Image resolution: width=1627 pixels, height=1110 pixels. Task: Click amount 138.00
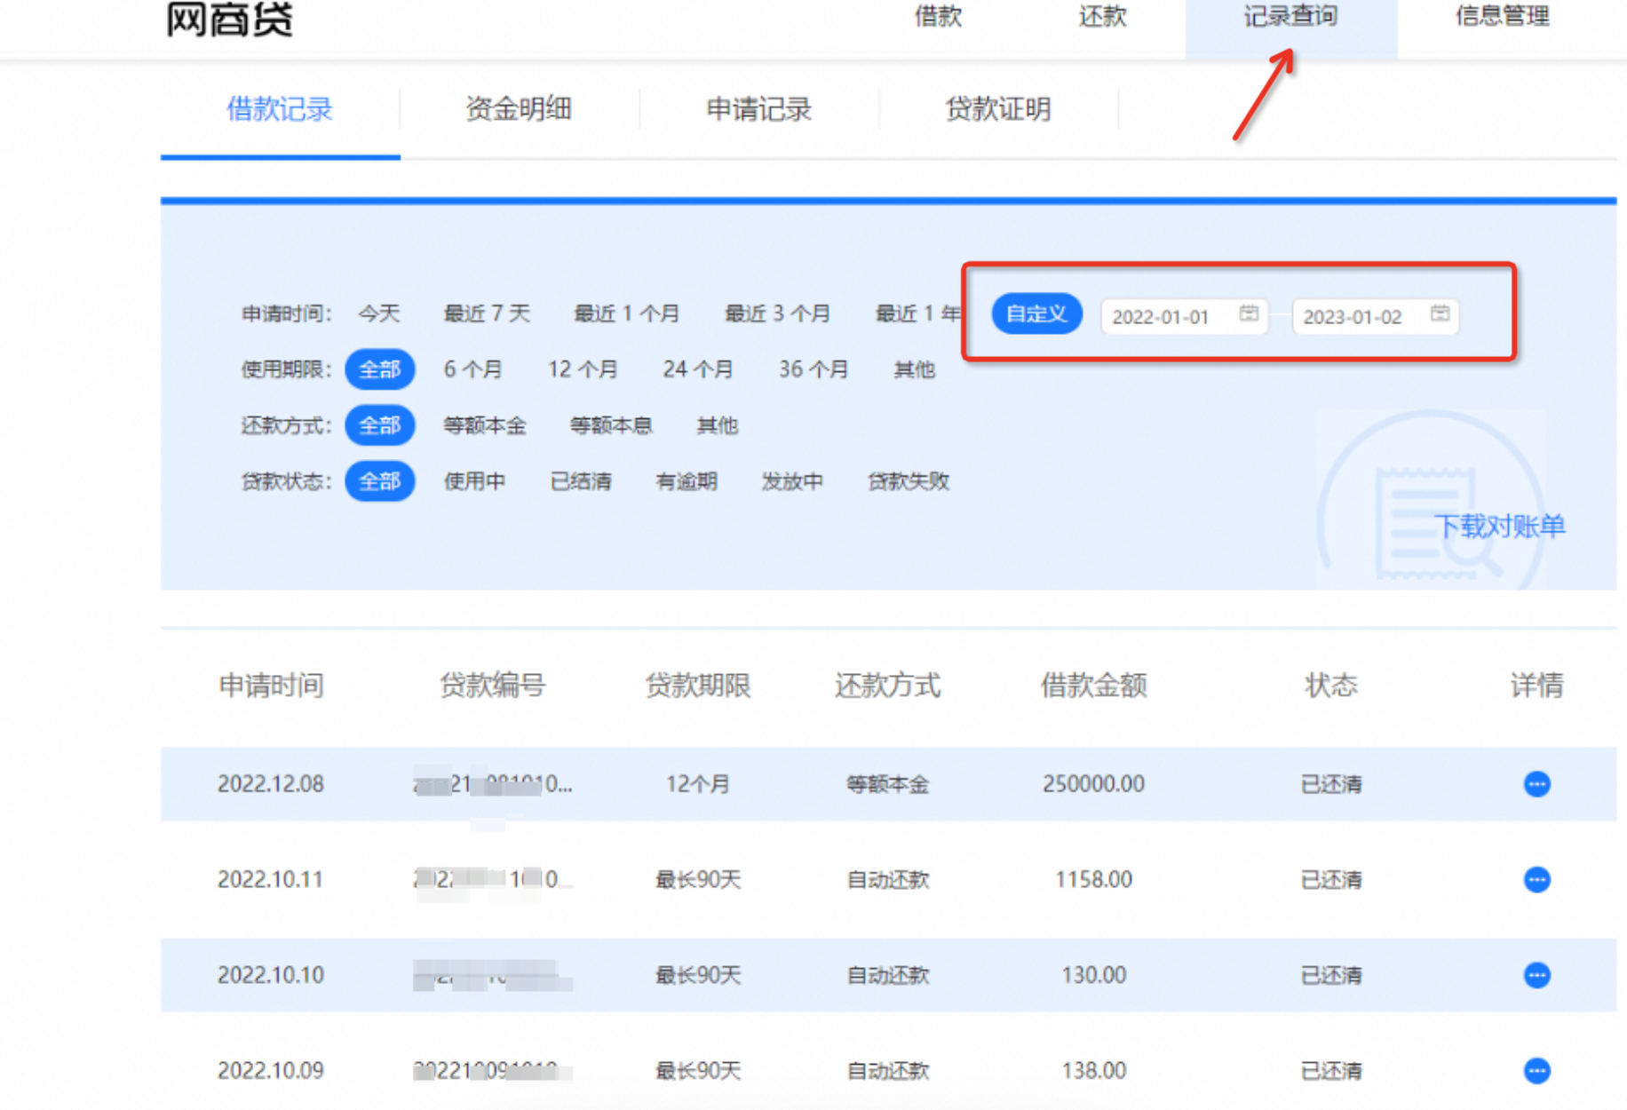(1093, 1070)
